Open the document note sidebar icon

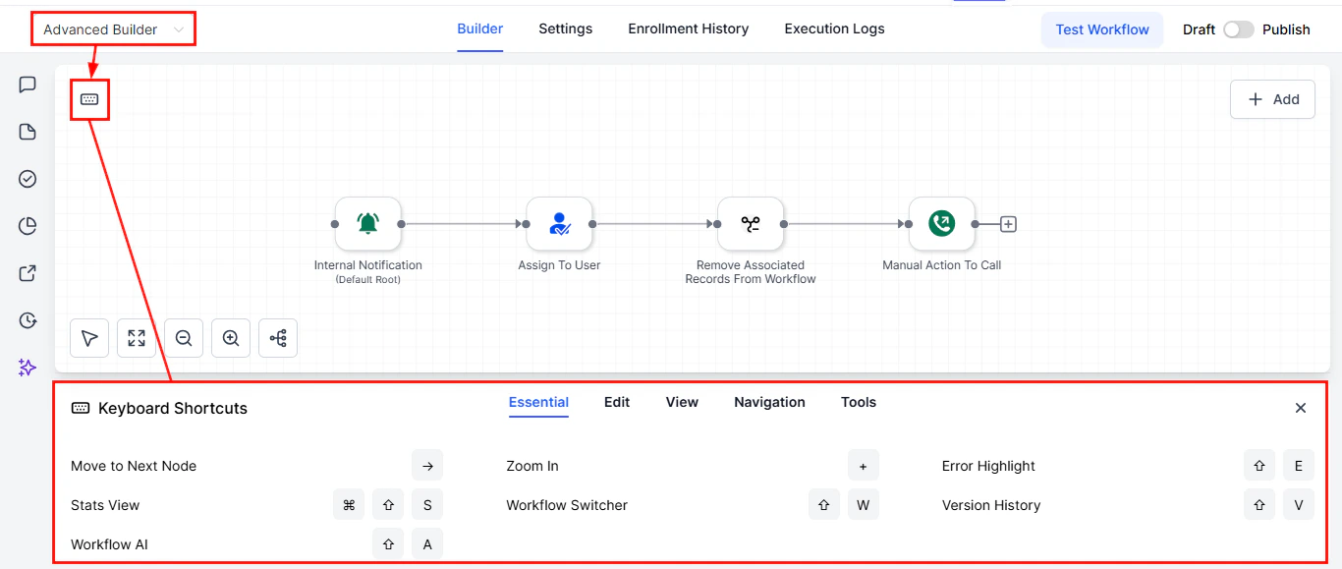[x=28, y=132]
